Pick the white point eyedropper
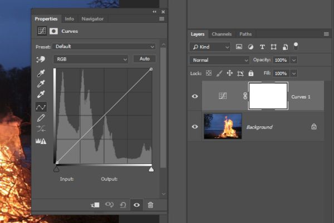This screenshot has height=223, width=334. click(x=41, y=96)
